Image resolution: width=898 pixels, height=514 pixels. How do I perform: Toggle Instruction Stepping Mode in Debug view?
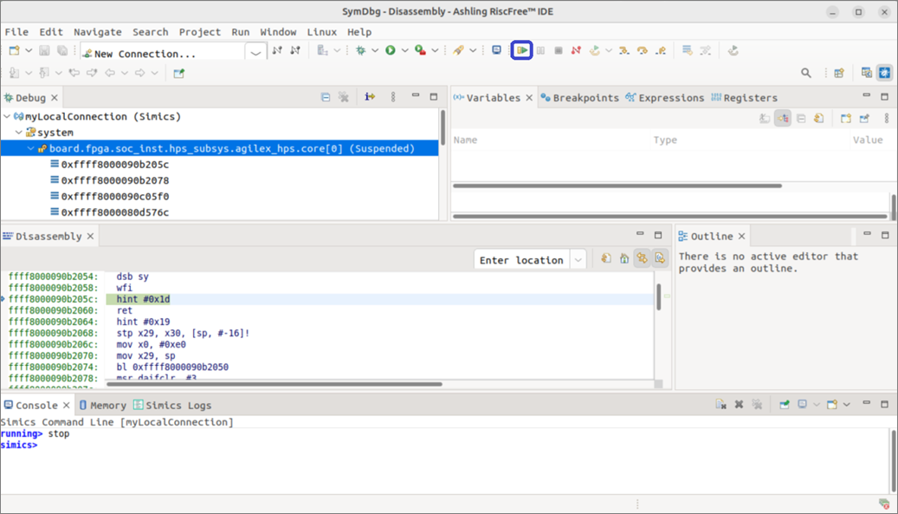click(370, 98)
